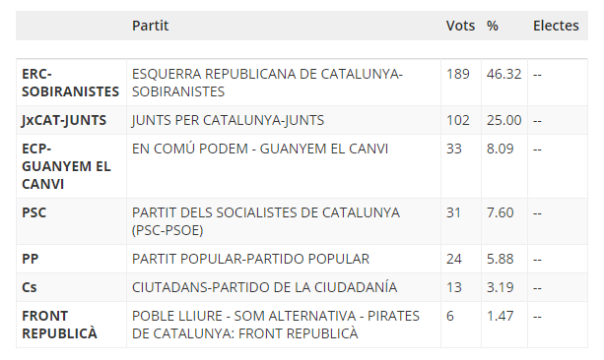Click the Vots column header
The height and width of the screenshot is (360, 604).
460,26
